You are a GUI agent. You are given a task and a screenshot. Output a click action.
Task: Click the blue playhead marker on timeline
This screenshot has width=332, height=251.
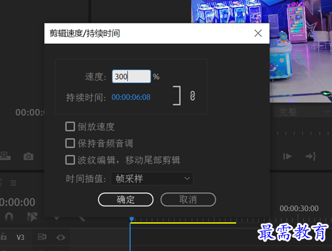pyautogui.click(x=132, y=219)
